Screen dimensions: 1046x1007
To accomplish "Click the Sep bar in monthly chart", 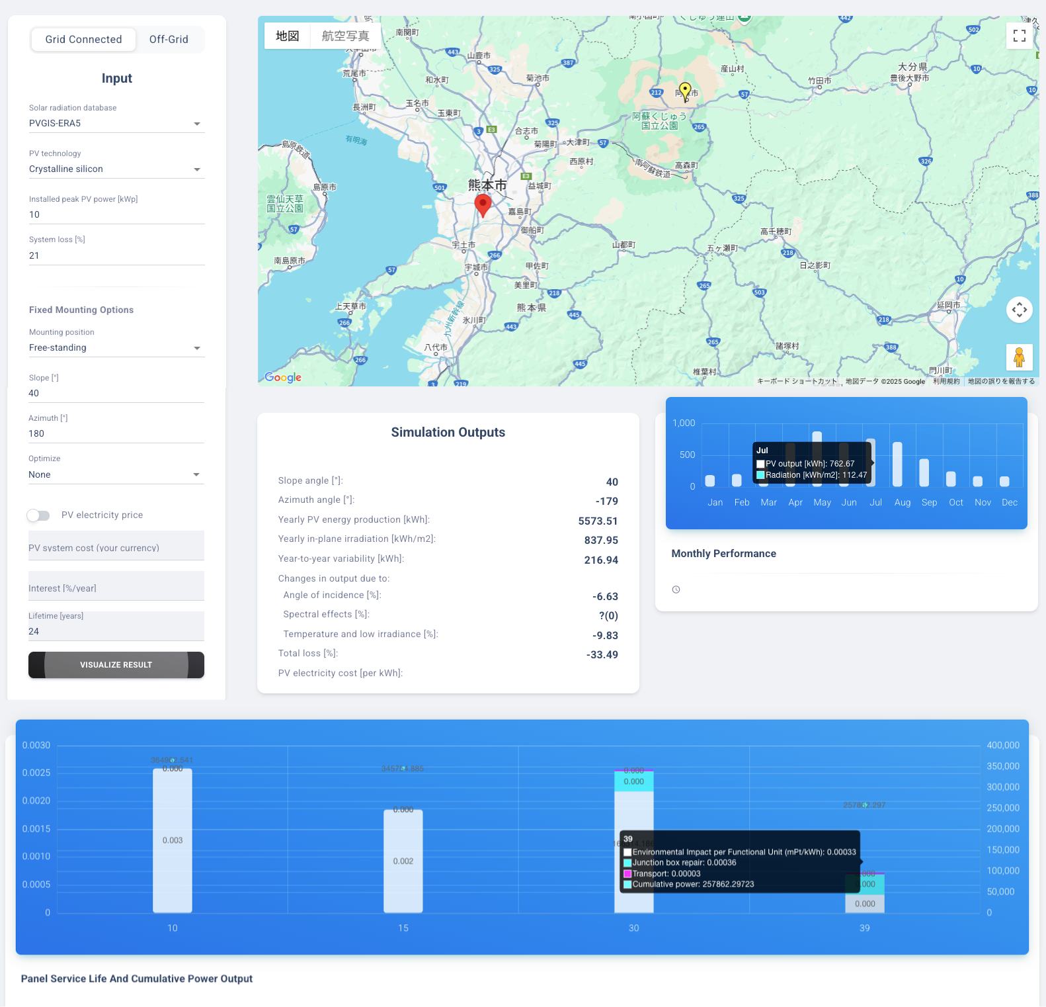I will [x=924, y=472].
